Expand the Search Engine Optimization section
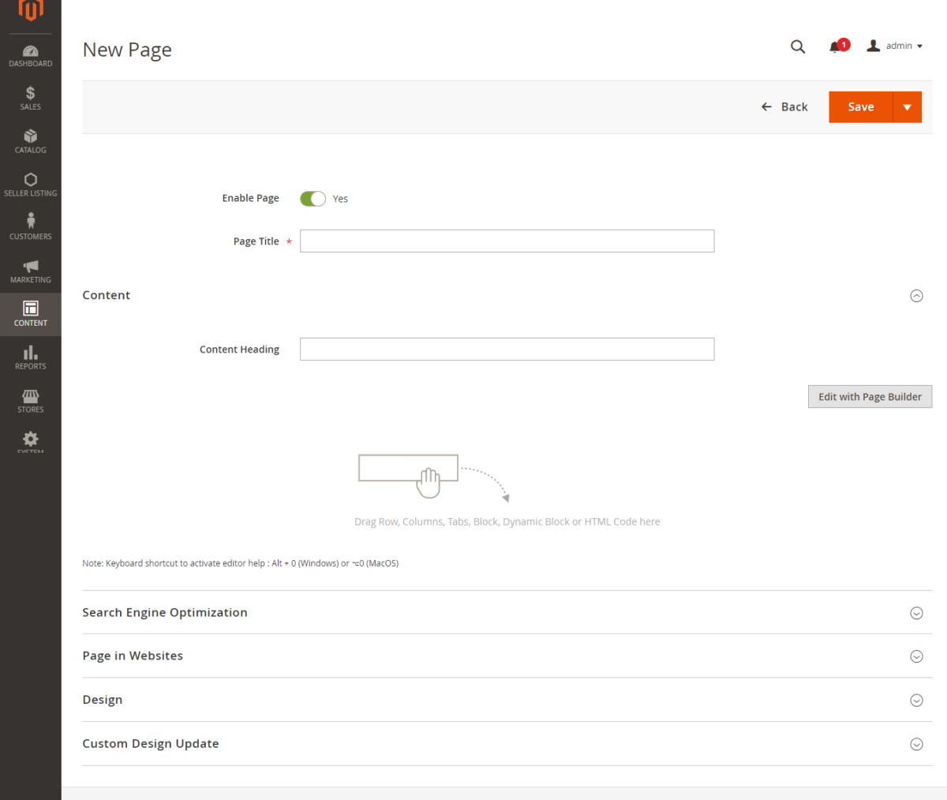 pyautogui.click(x=507, y=613)
